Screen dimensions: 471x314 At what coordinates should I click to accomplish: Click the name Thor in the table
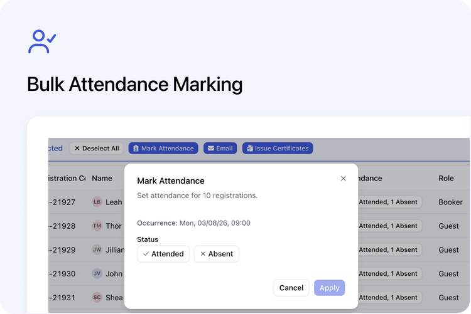(114, 226)
